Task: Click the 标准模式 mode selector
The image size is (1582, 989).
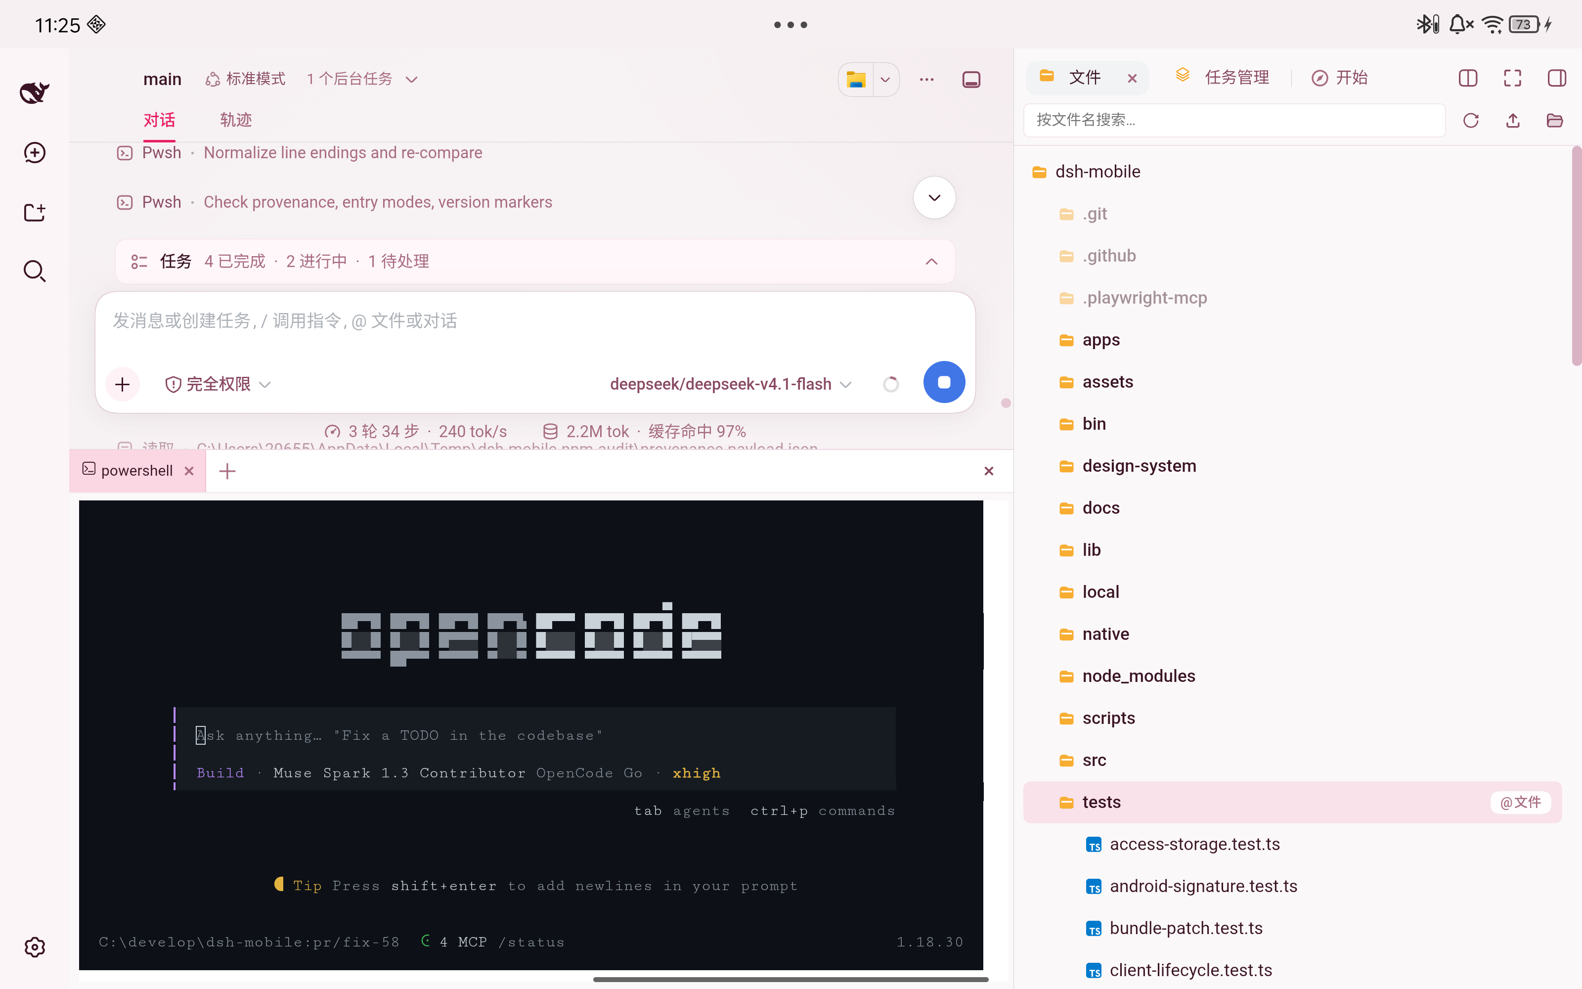Action: 245,79
